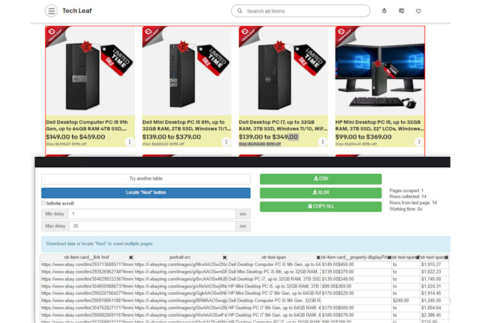This screenshot has width=481, height=323.
Task: Click table cell $179.00$529.00
Action: pos(356,293)
